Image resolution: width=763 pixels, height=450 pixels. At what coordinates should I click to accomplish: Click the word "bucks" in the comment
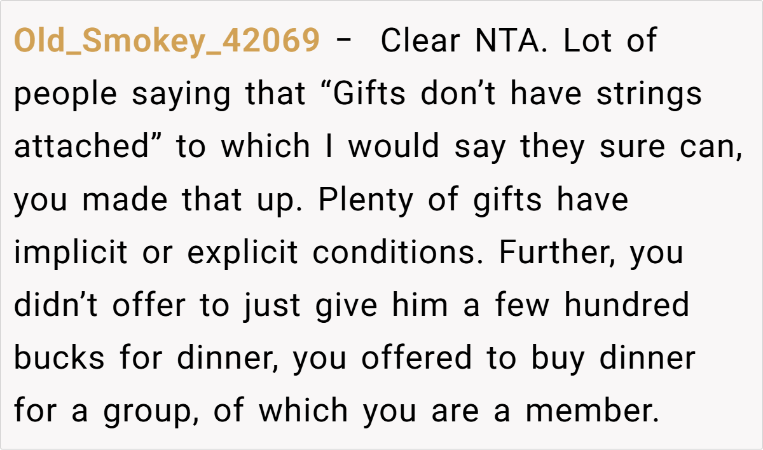click(x=58, y=358)
